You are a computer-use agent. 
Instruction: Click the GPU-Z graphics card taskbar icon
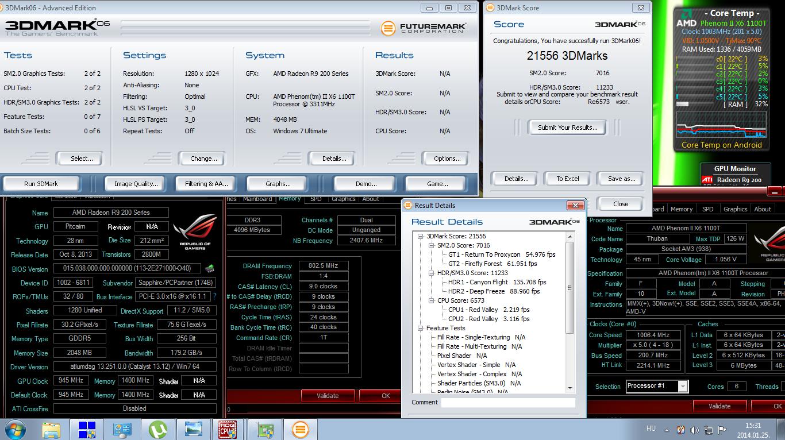(265, 430)
